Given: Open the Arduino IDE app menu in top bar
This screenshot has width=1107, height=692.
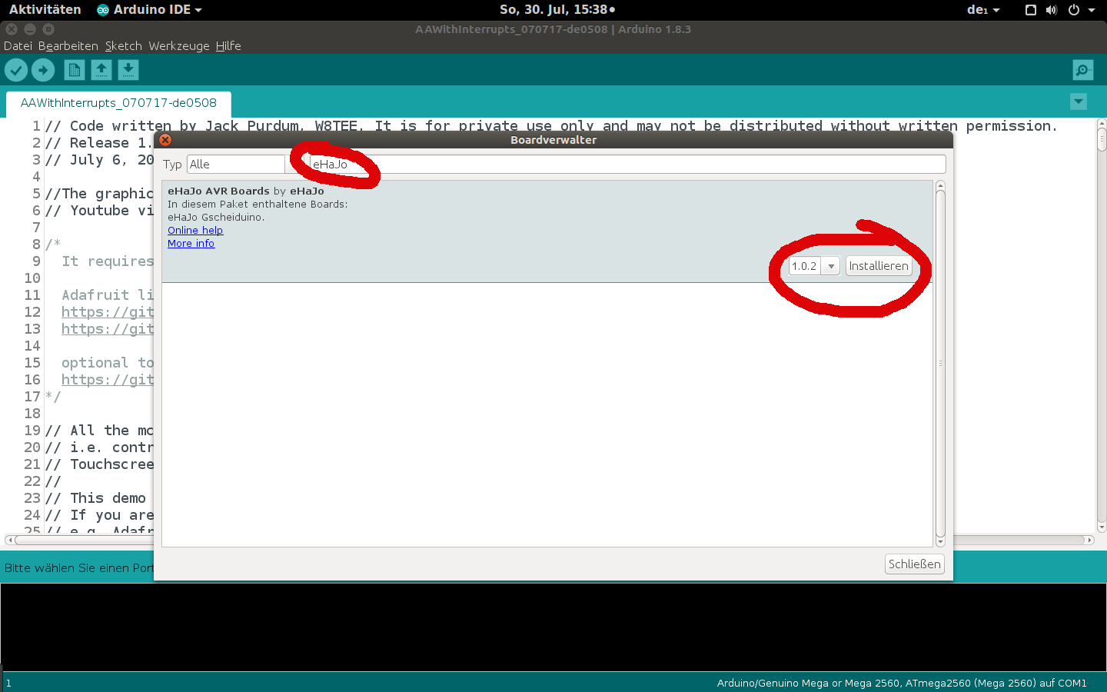Looking at the screenshot, I should point(150,9).
